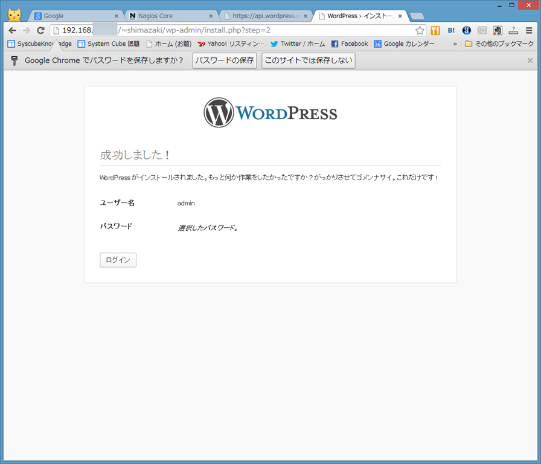Screen dimensions: 541x464
Task: Close the Chrome window
Action: pos(529,5)
